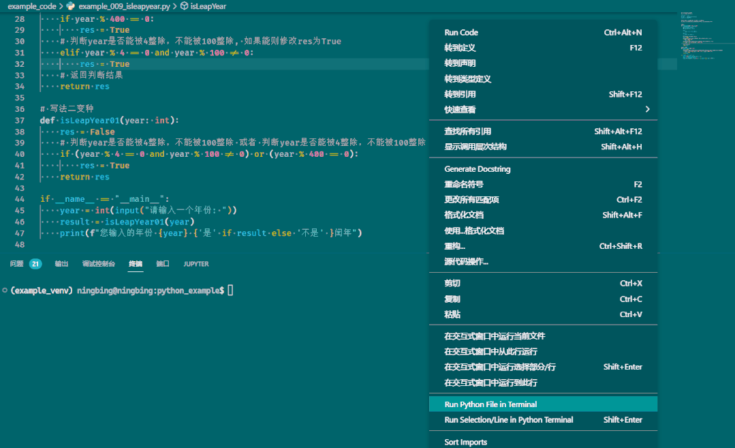Select 格式化文档 menu item
Viewport: 735px width, 448px height.
pyautogui.click(x=543, y=215)
